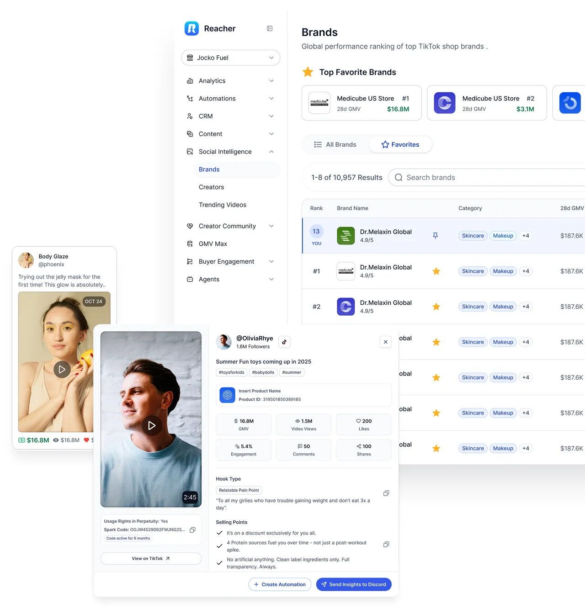Click the #toysforkids hashtag
585x609 pixels.
pyautogui.click(x=232, y=372)
